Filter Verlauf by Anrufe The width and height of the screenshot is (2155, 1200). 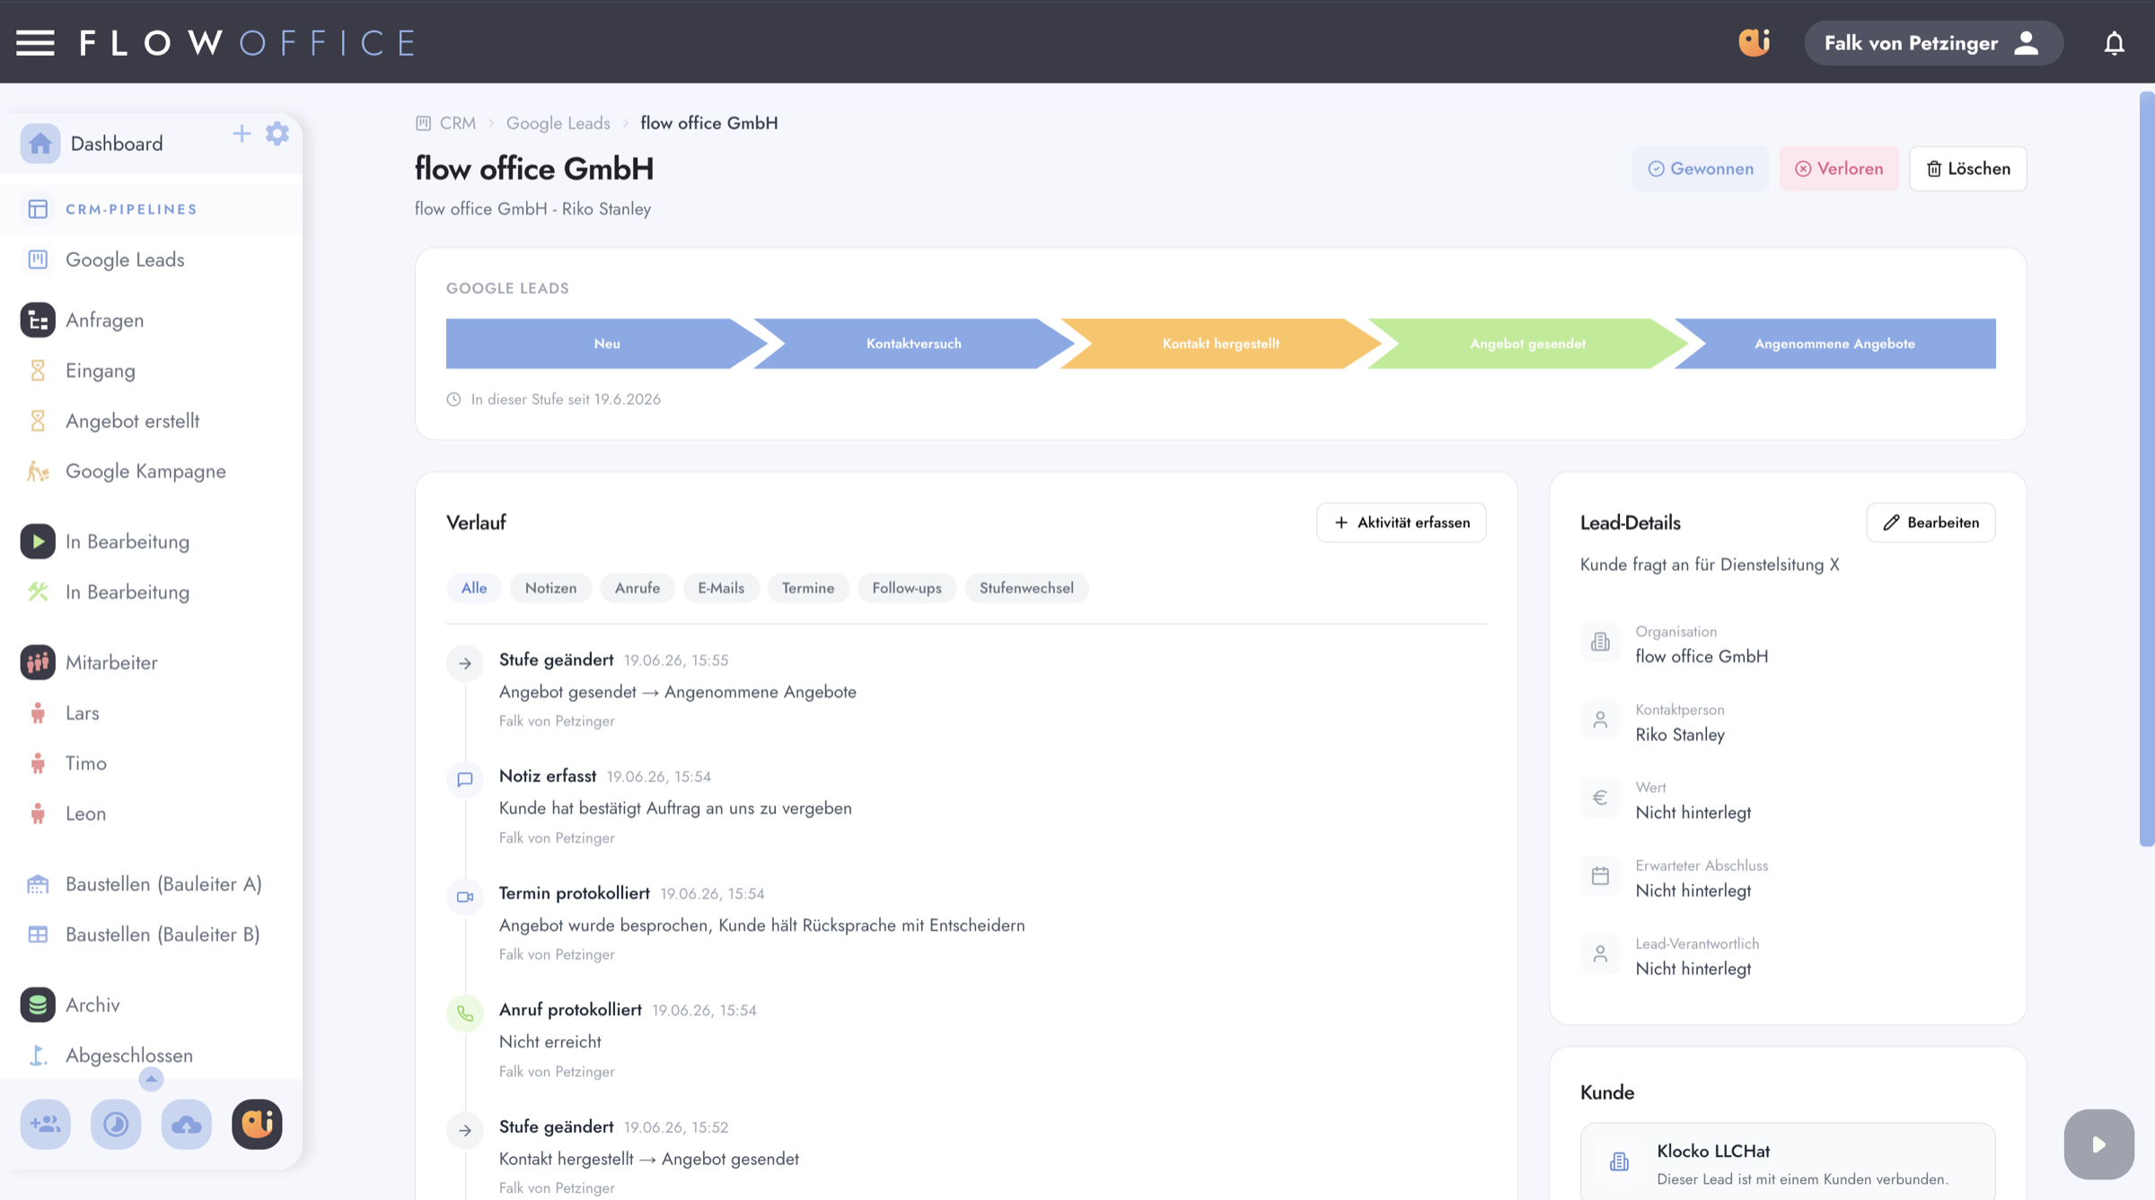tap(637, 588)
